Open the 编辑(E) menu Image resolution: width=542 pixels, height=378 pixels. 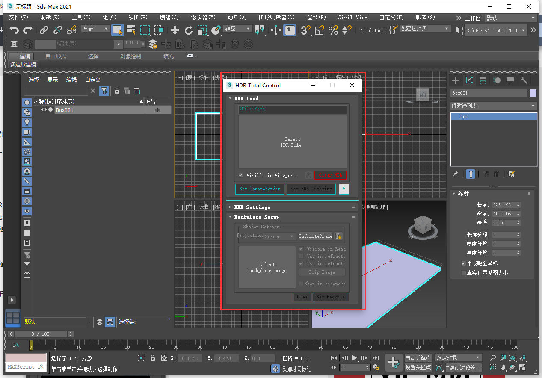[x=50, y=18]
